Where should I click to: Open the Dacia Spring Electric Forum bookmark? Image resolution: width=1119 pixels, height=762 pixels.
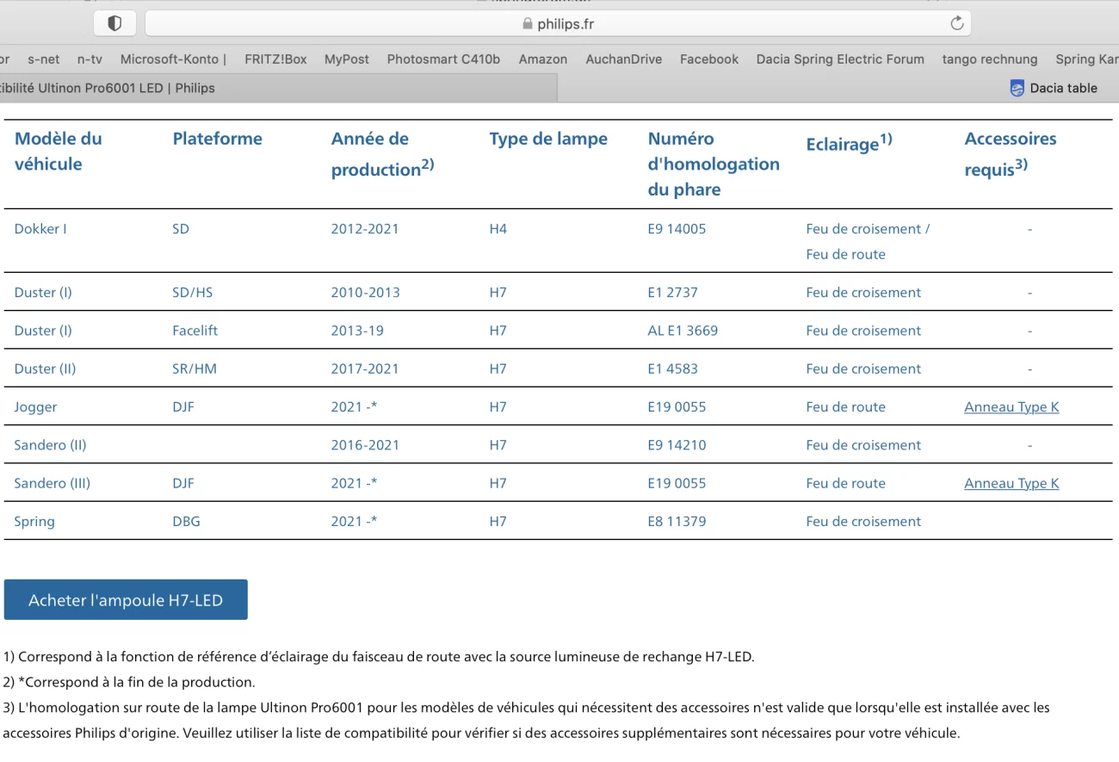(x=840, y=59)
